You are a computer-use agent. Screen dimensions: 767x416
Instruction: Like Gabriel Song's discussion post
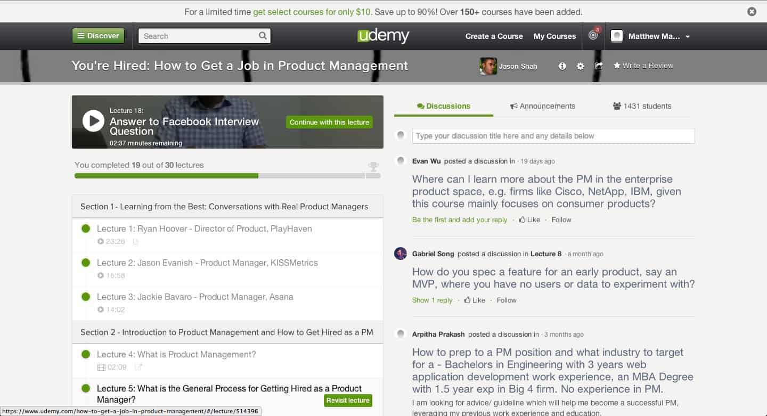474,300
